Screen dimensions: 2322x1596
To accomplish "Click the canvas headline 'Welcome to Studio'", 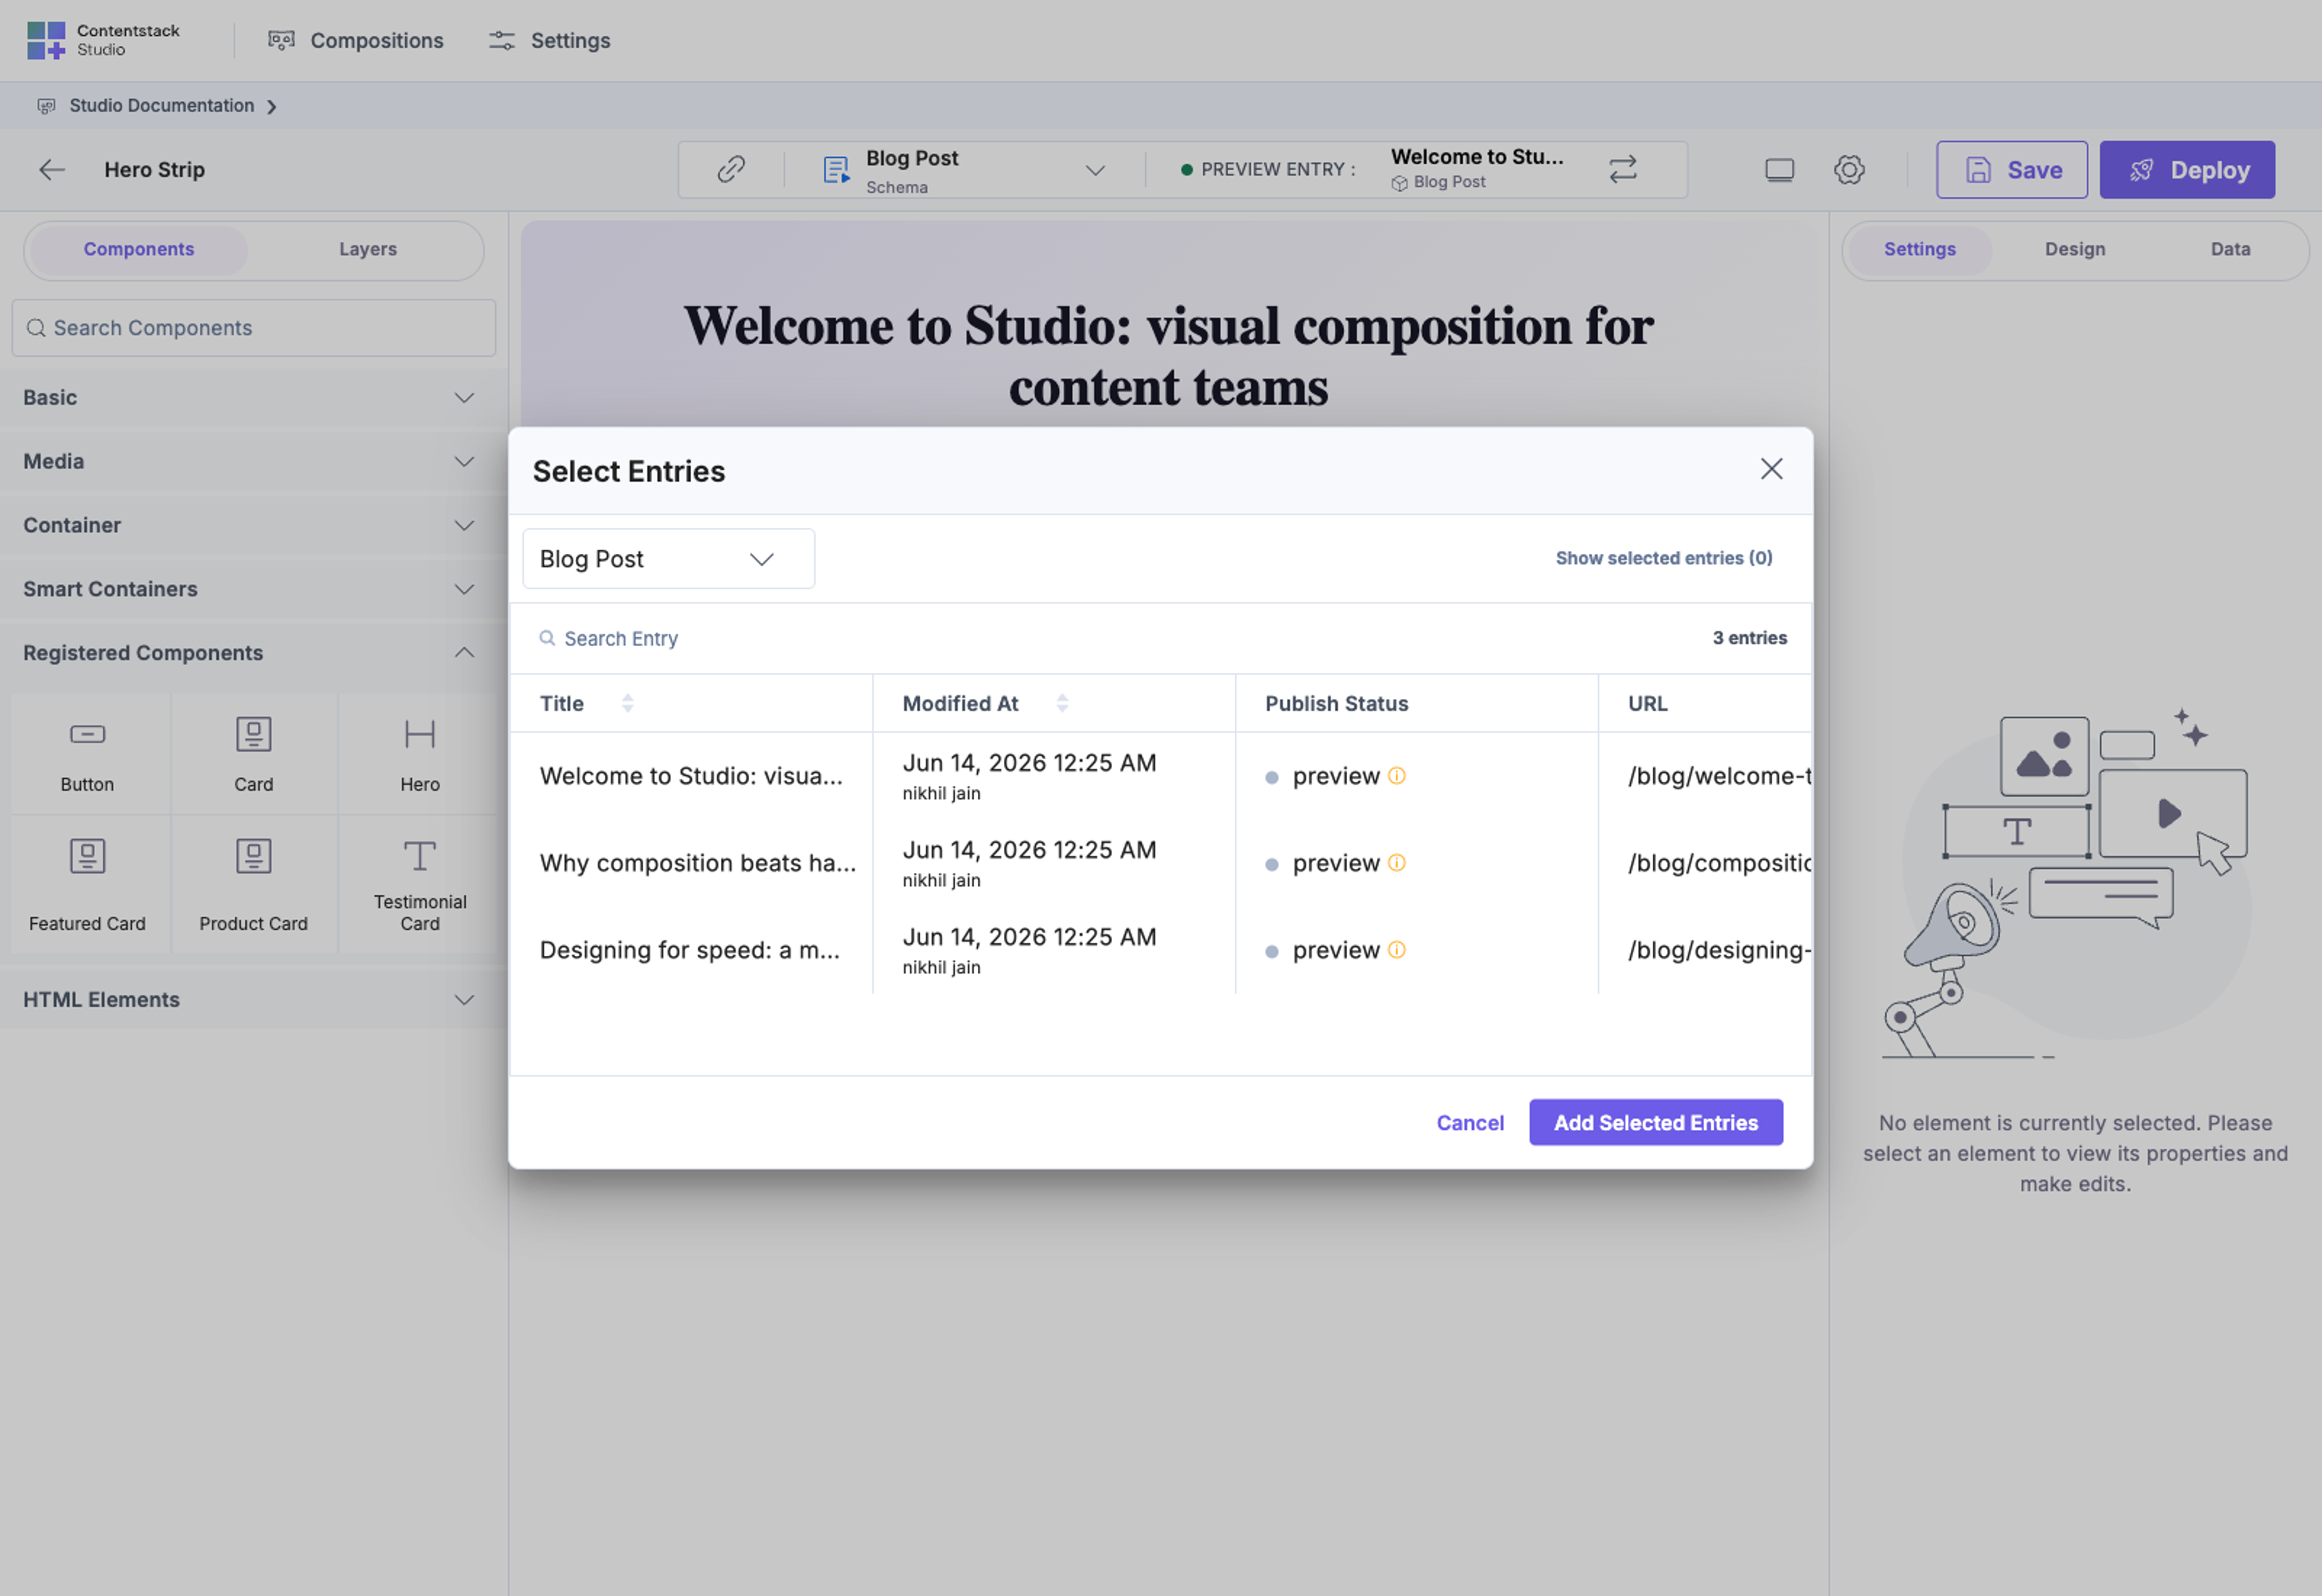I will click(1168, 356).
